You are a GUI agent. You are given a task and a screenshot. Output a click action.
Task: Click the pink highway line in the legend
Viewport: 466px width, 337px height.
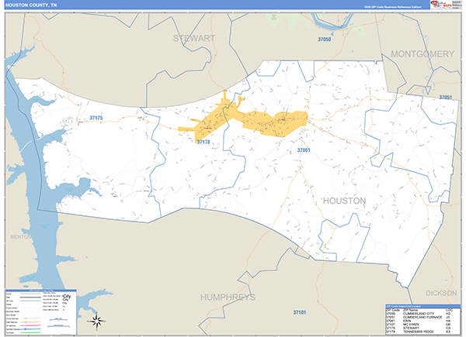(30, 325)
